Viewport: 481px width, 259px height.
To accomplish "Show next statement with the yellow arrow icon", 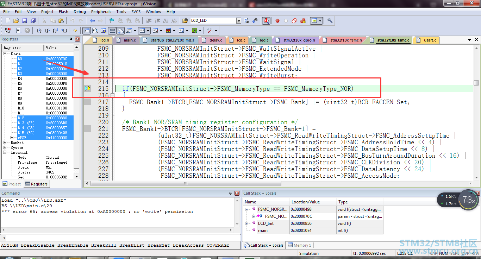I will (75, 31).
